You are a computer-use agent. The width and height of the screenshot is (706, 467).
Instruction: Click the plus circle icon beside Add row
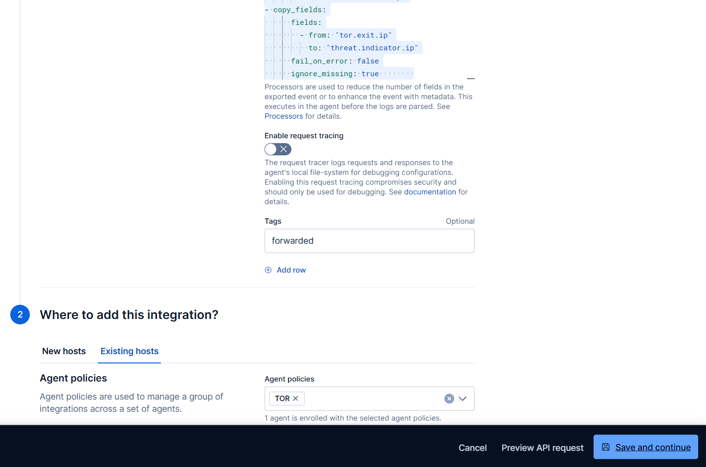[x=268, y=270]
